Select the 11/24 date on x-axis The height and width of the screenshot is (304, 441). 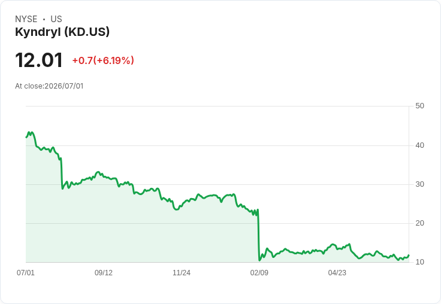(182, 272)
